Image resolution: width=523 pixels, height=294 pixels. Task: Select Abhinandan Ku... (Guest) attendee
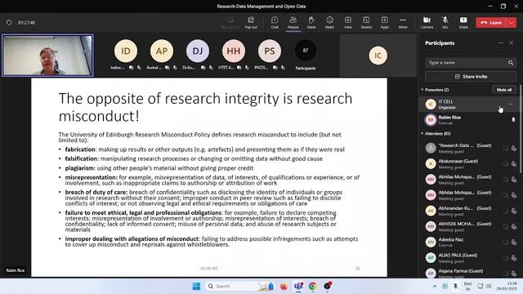[470, 211]
